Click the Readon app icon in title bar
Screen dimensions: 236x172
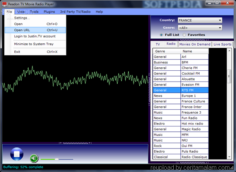[4, 3]
